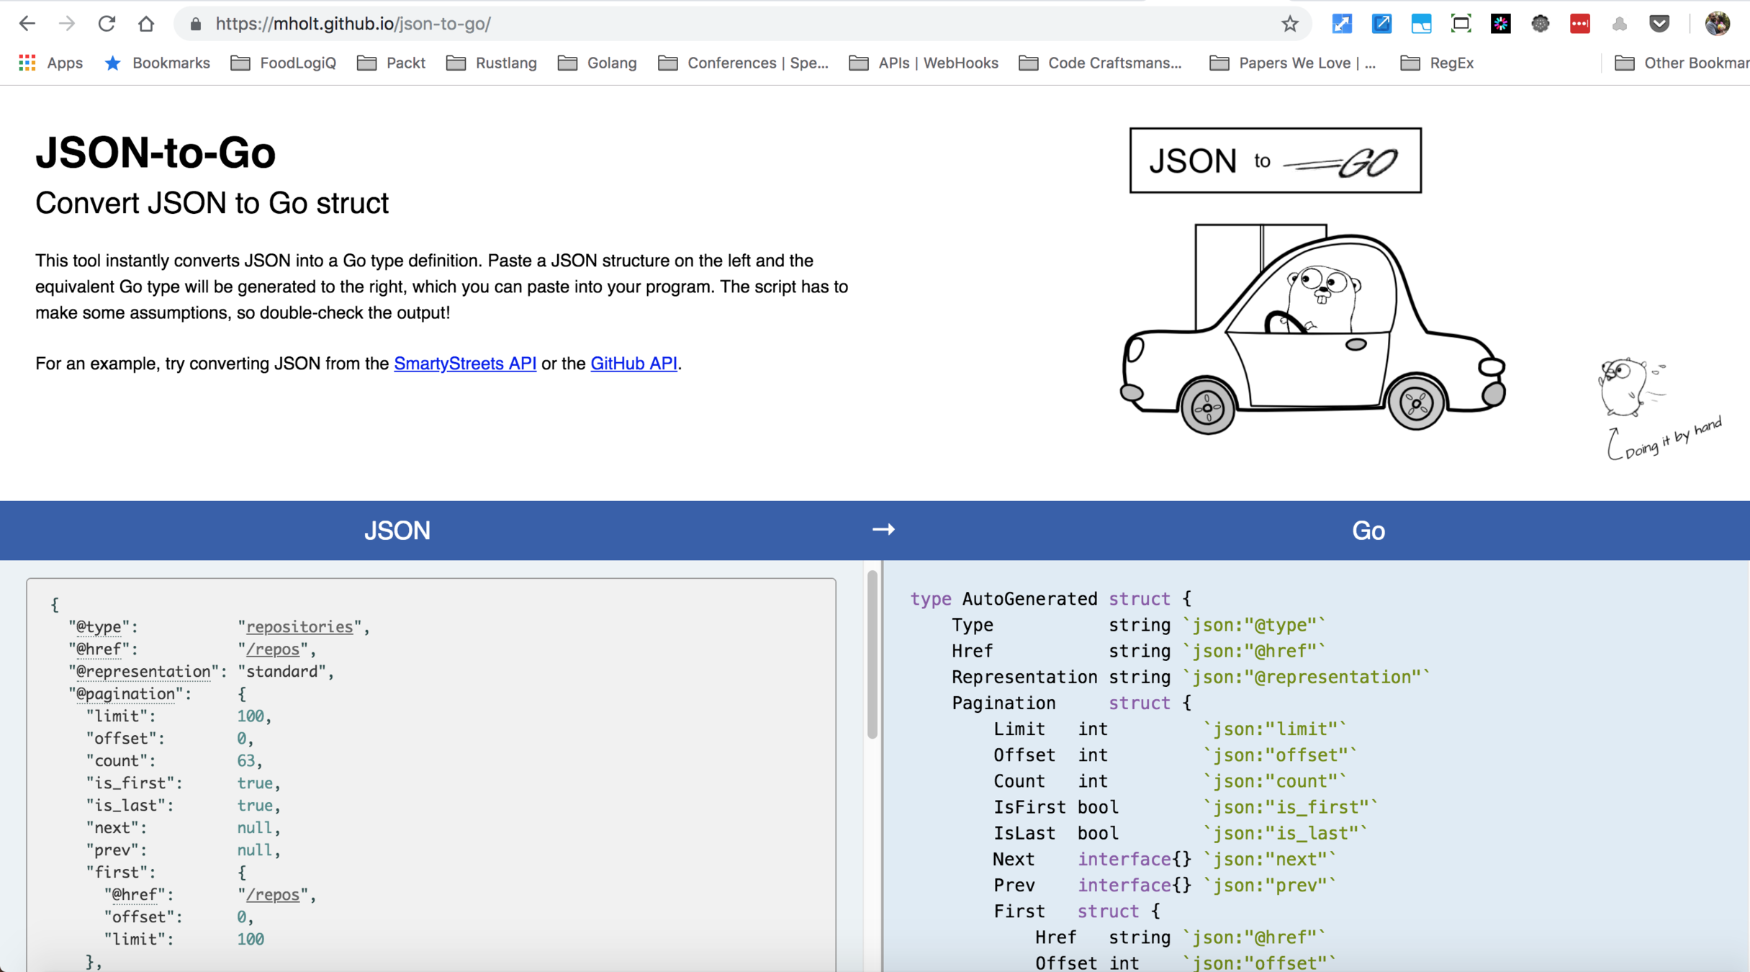Click the gear-shaped extension icon

[x=1540, y=24]
